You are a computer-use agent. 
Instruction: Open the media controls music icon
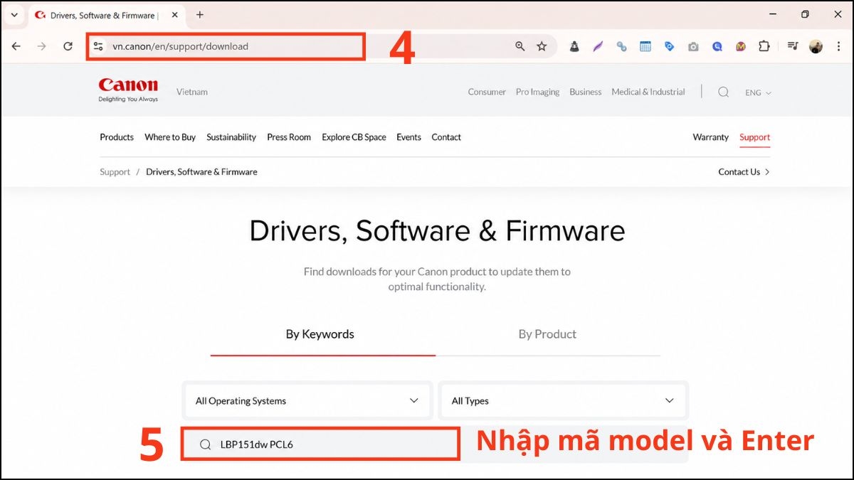click(793, 46)
